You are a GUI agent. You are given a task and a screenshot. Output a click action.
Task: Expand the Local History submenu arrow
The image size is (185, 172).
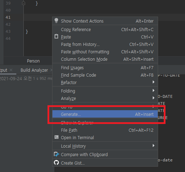[x=153, y=146]
